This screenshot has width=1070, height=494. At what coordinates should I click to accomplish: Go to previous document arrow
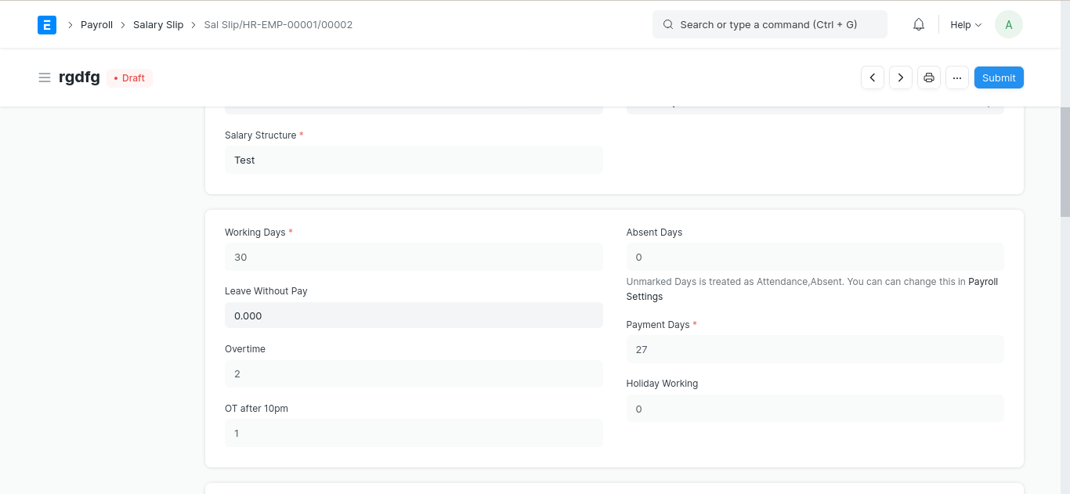873,78
